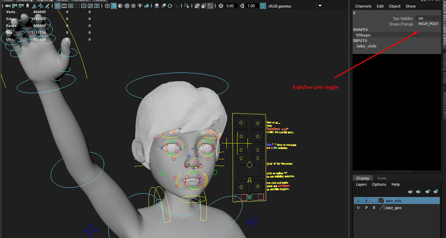Cycle the R reference mode of Jake_geo
The width and height of the screenshot is (446, 238).
point(374,208)
